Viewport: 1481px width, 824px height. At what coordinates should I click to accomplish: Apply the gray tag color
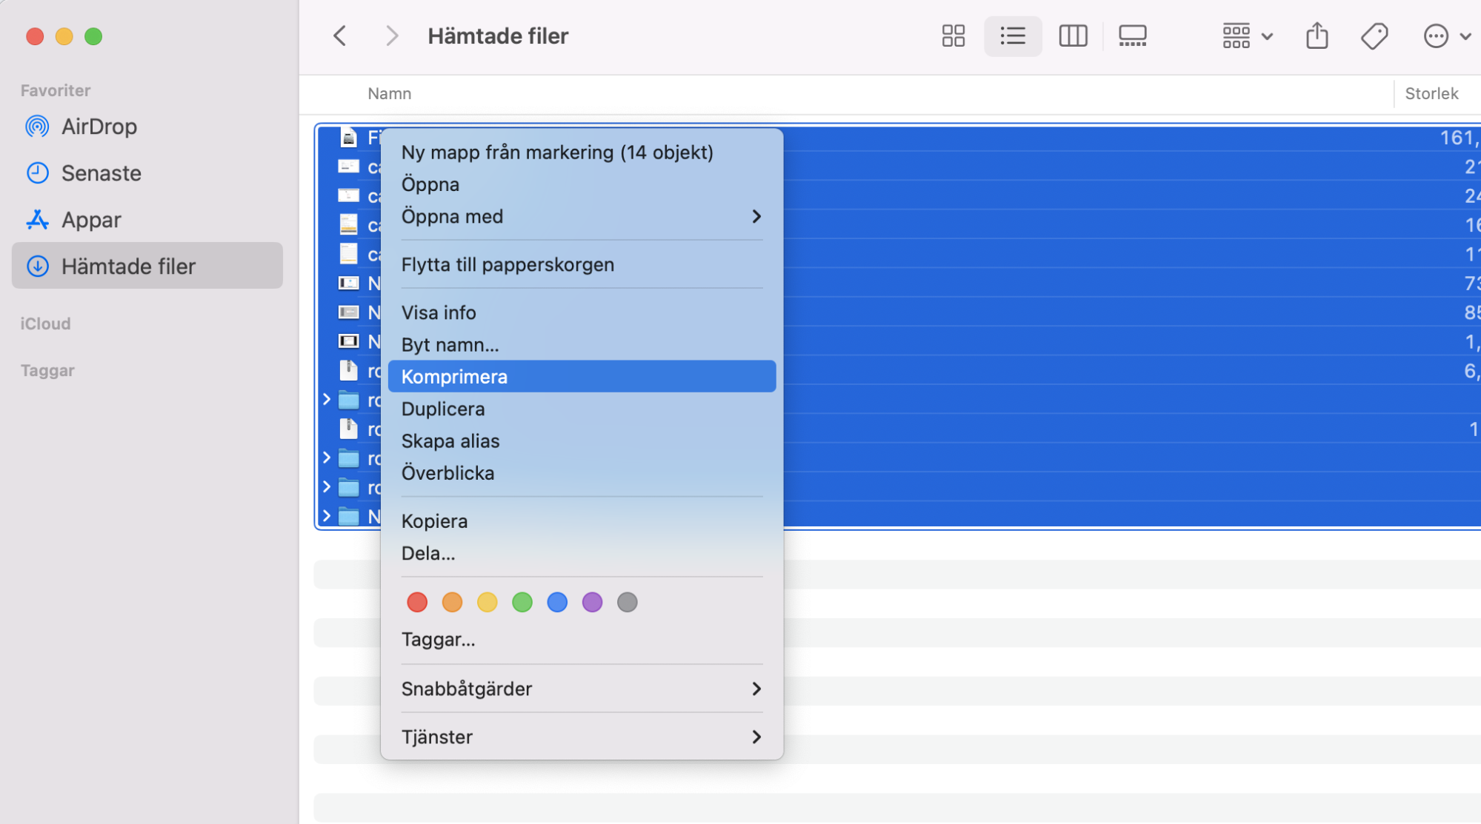[627, 602]
